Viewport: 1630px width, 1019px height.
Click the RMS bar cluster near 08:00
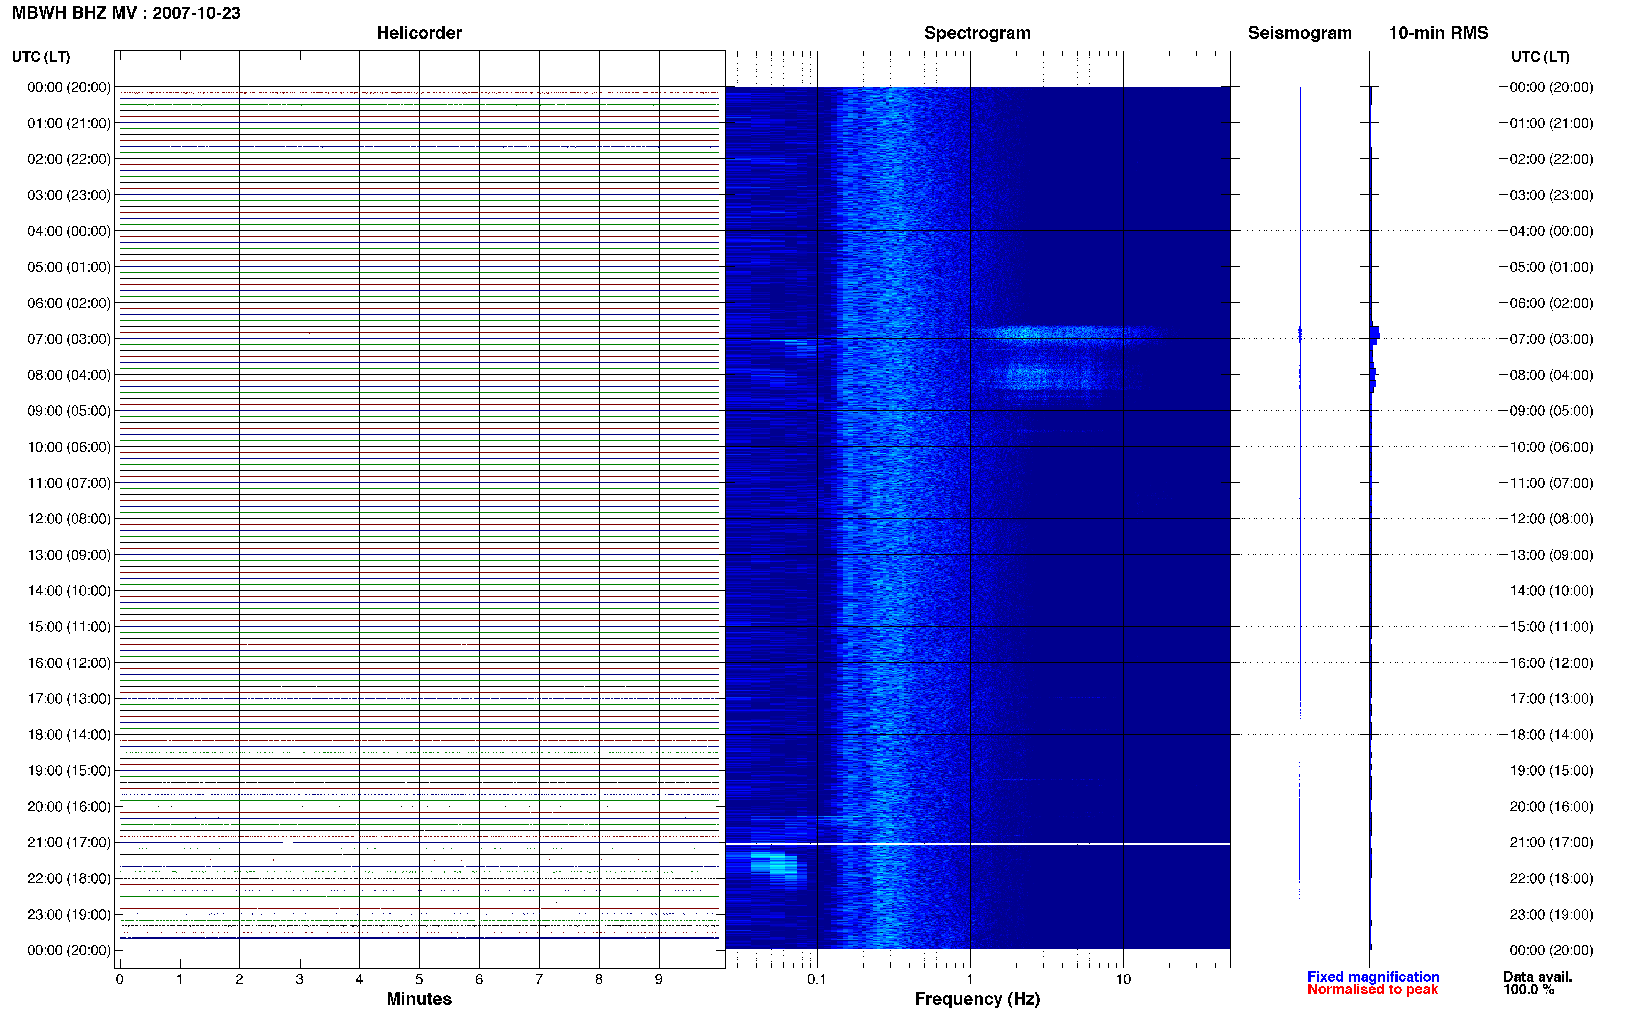click(x=1372, y=379)
